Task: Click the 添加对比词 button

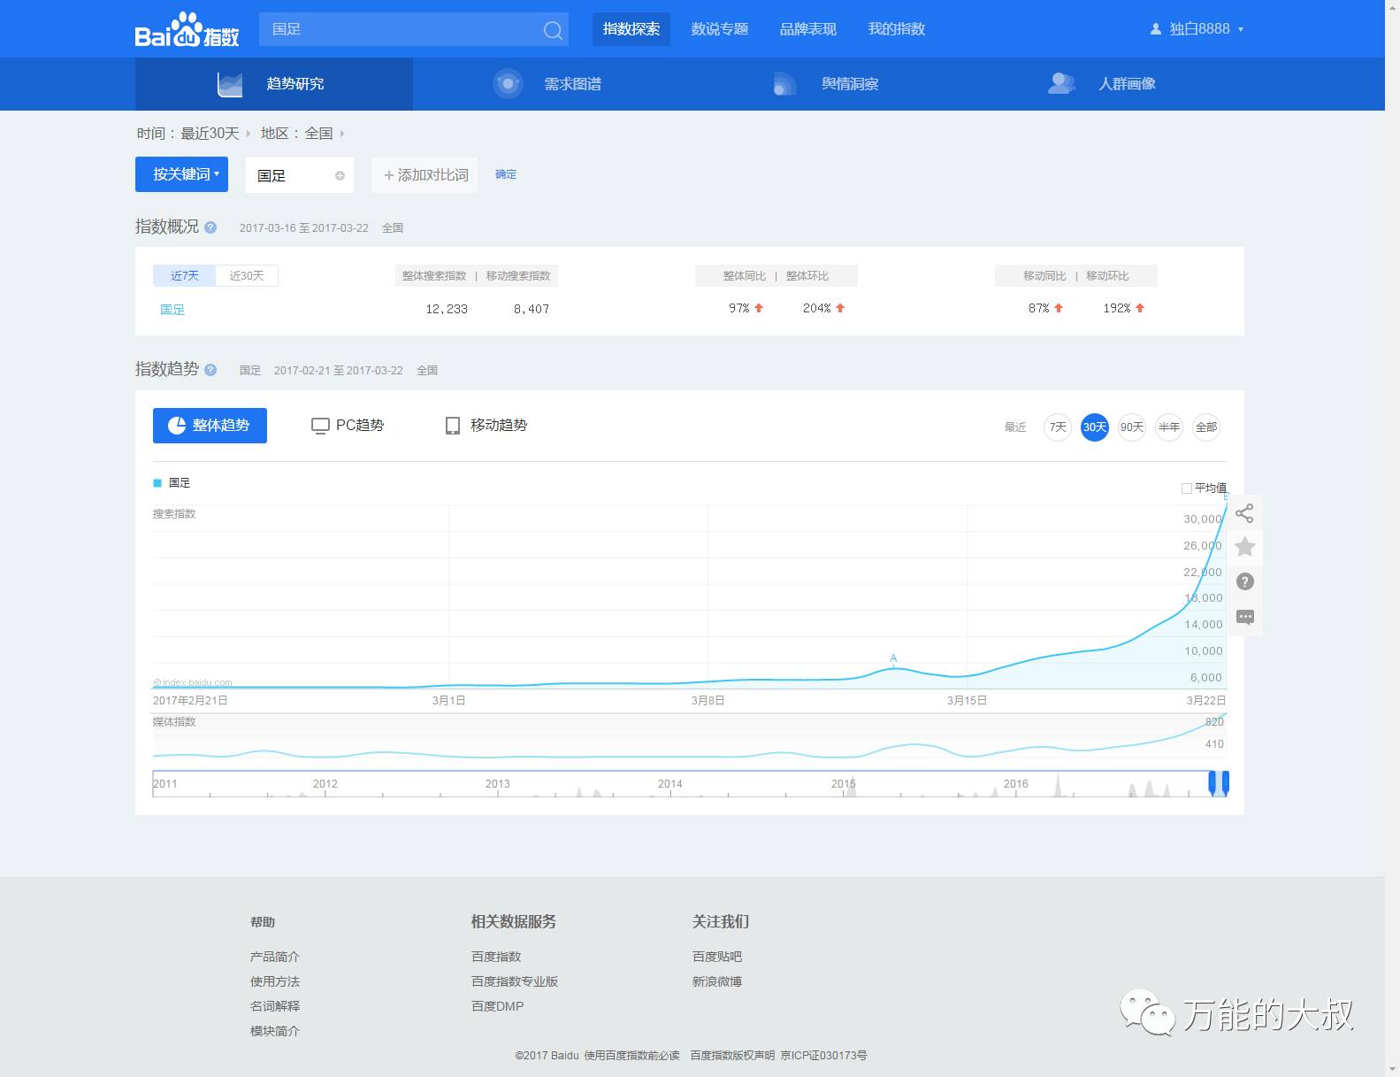Action: [x=425, y=175]
